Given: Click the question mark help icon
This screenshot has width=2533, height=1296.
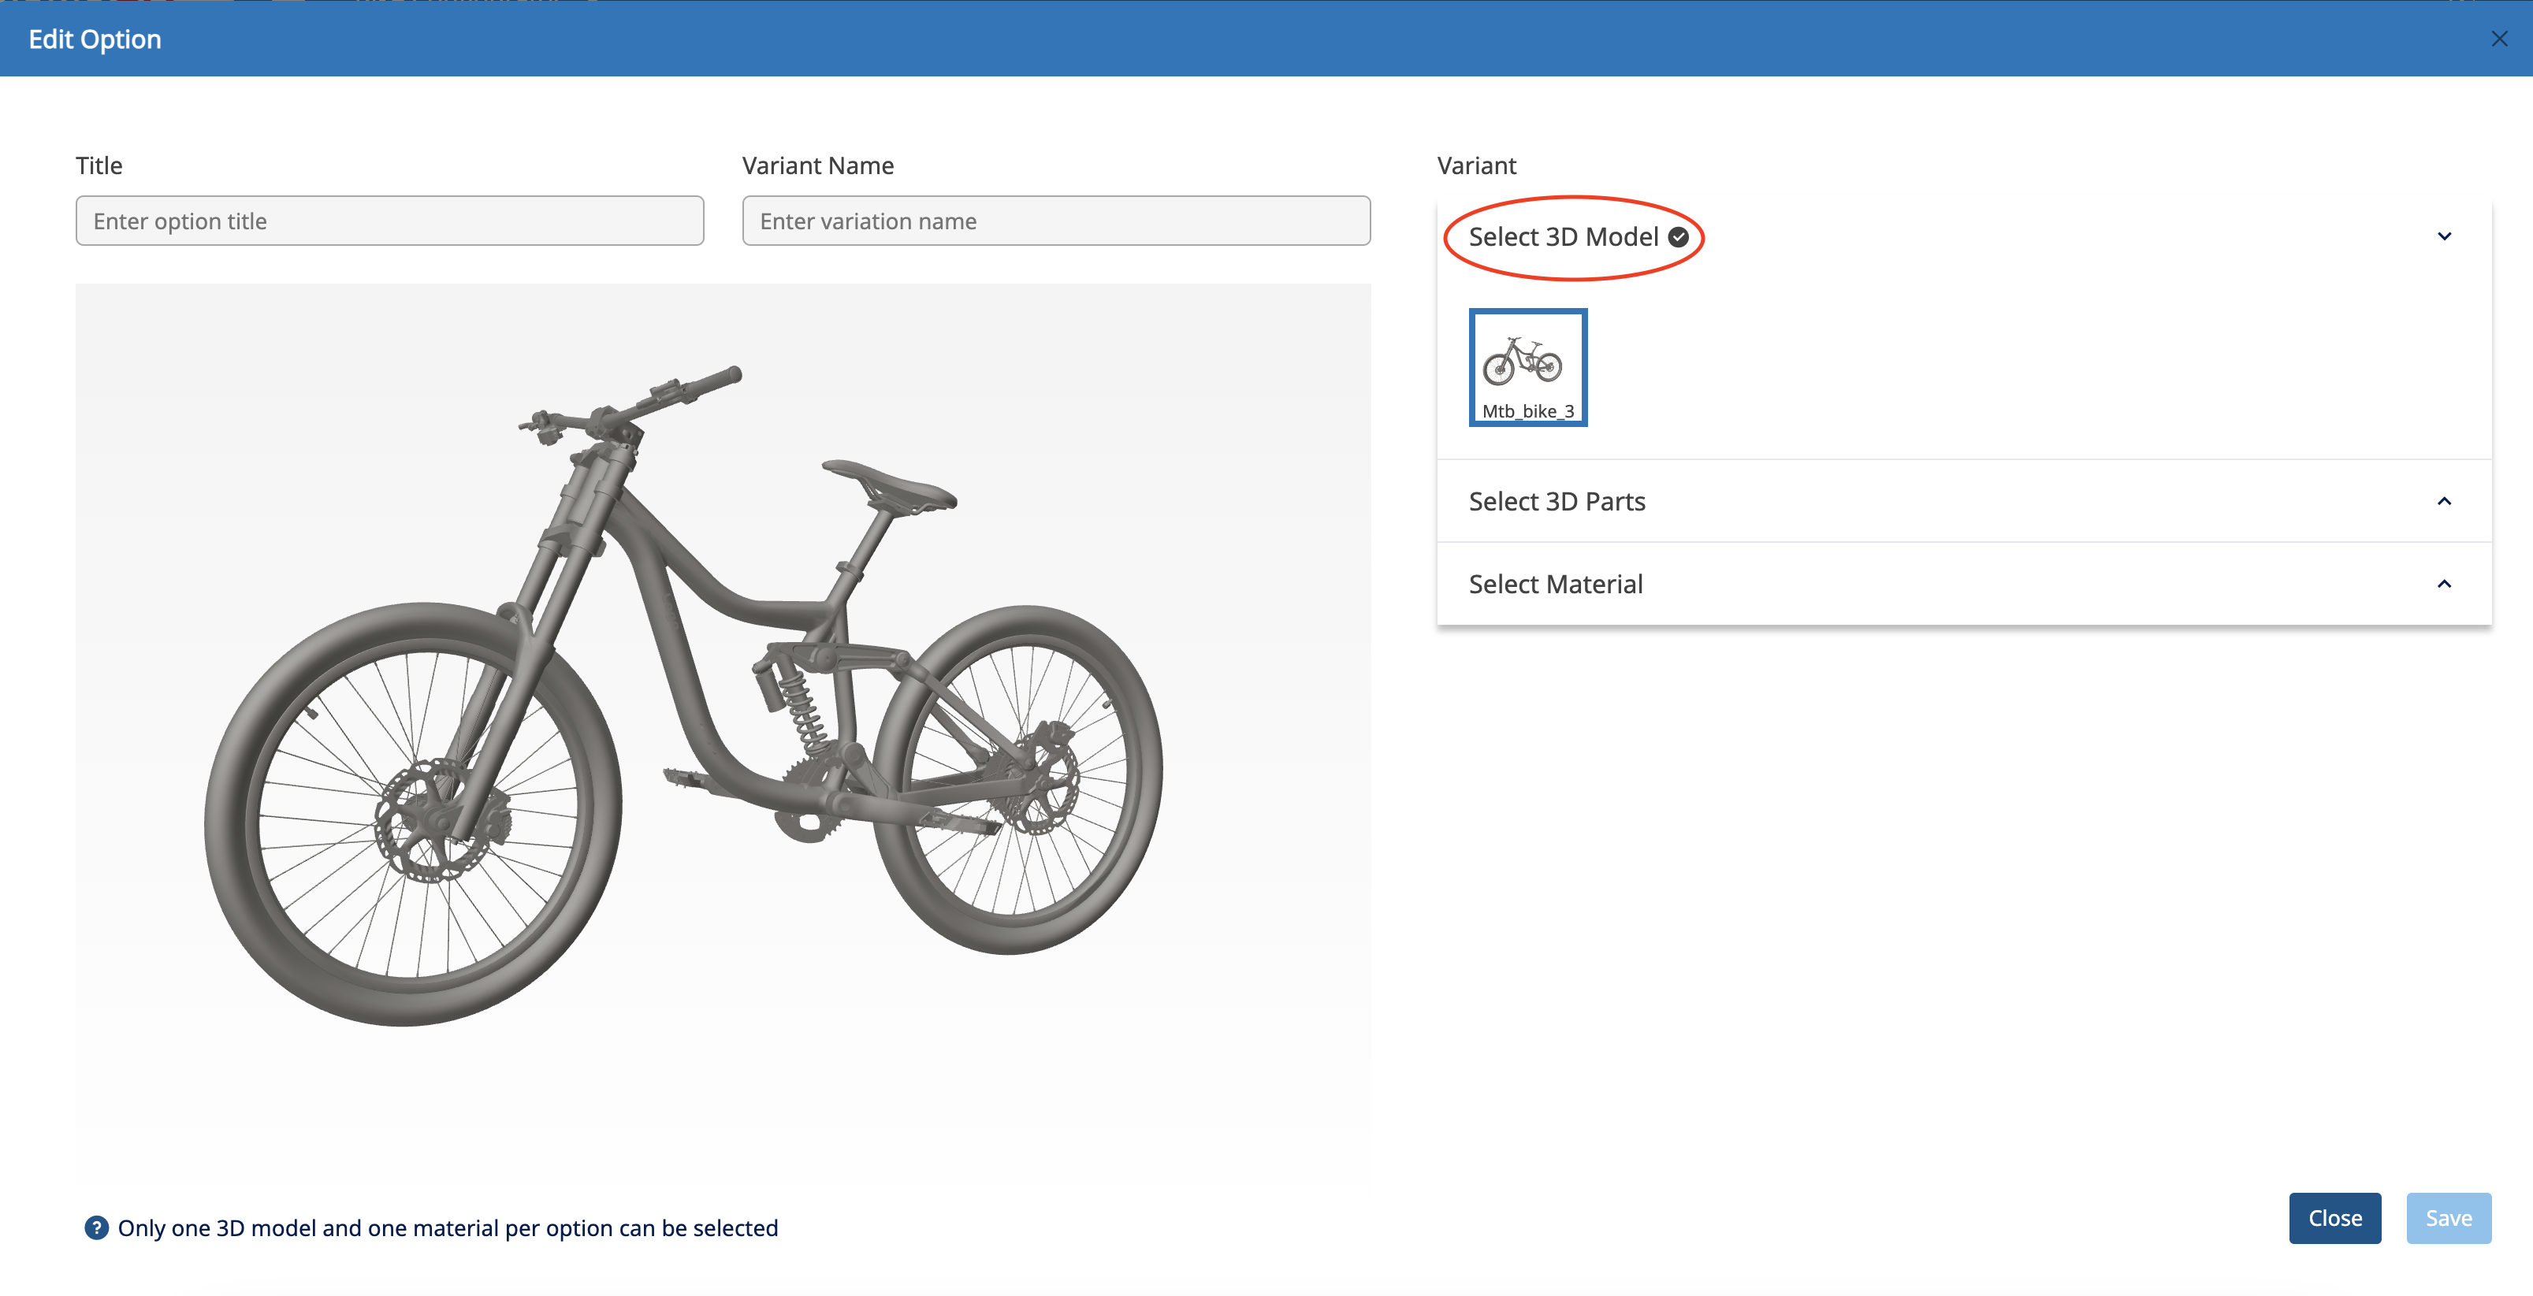Looking at the screenshot, I should click(96, 1227).
